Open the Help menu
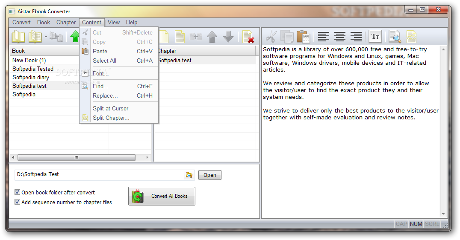Screen dimensions: 460x240 click(x=132, y=22)
